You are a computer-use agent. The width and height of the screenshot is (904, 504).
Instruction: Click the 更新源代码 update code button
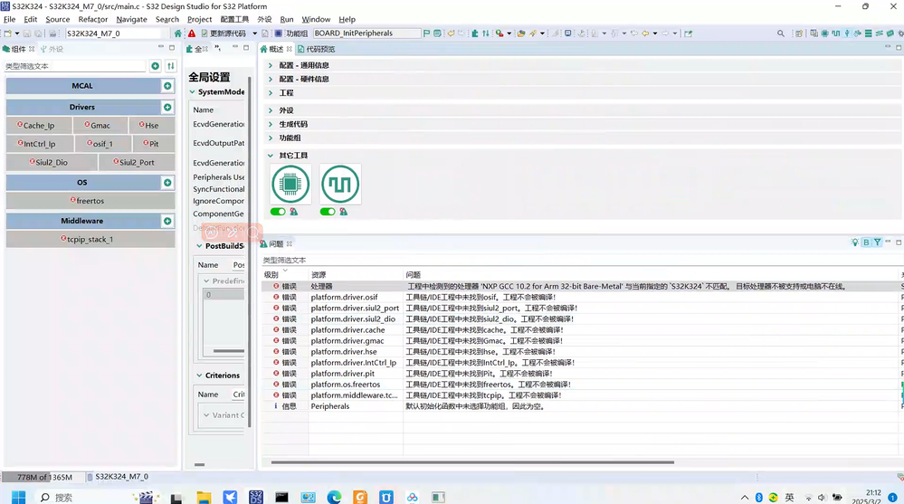coord(224,33)
